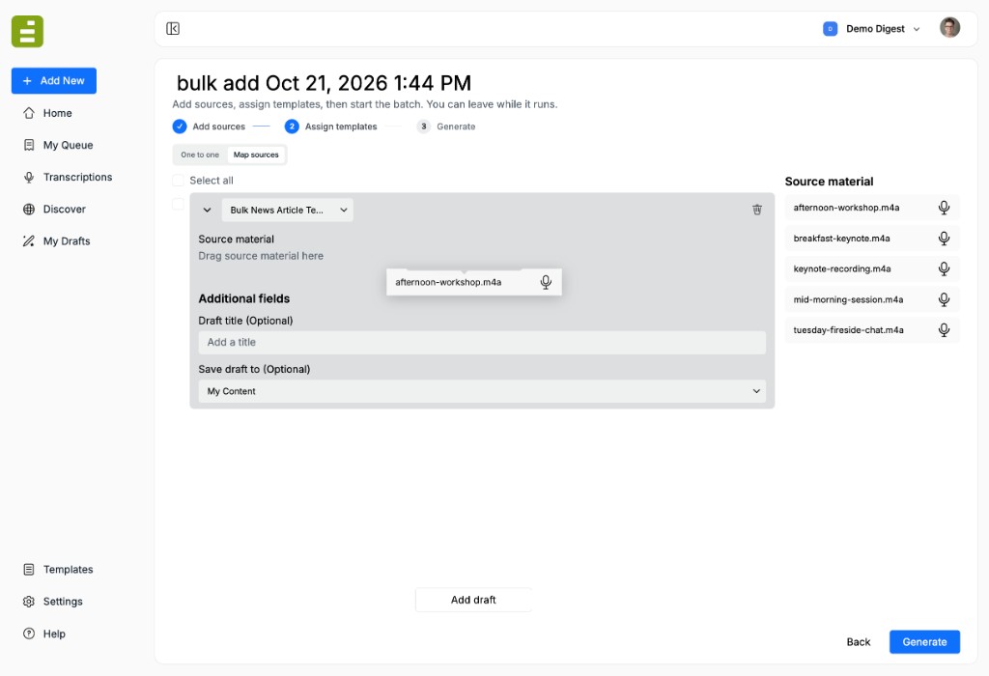Click the microphone icon on the dragged file chip
The width and height of the screenshot is (989, 676).
click(546, 282)
